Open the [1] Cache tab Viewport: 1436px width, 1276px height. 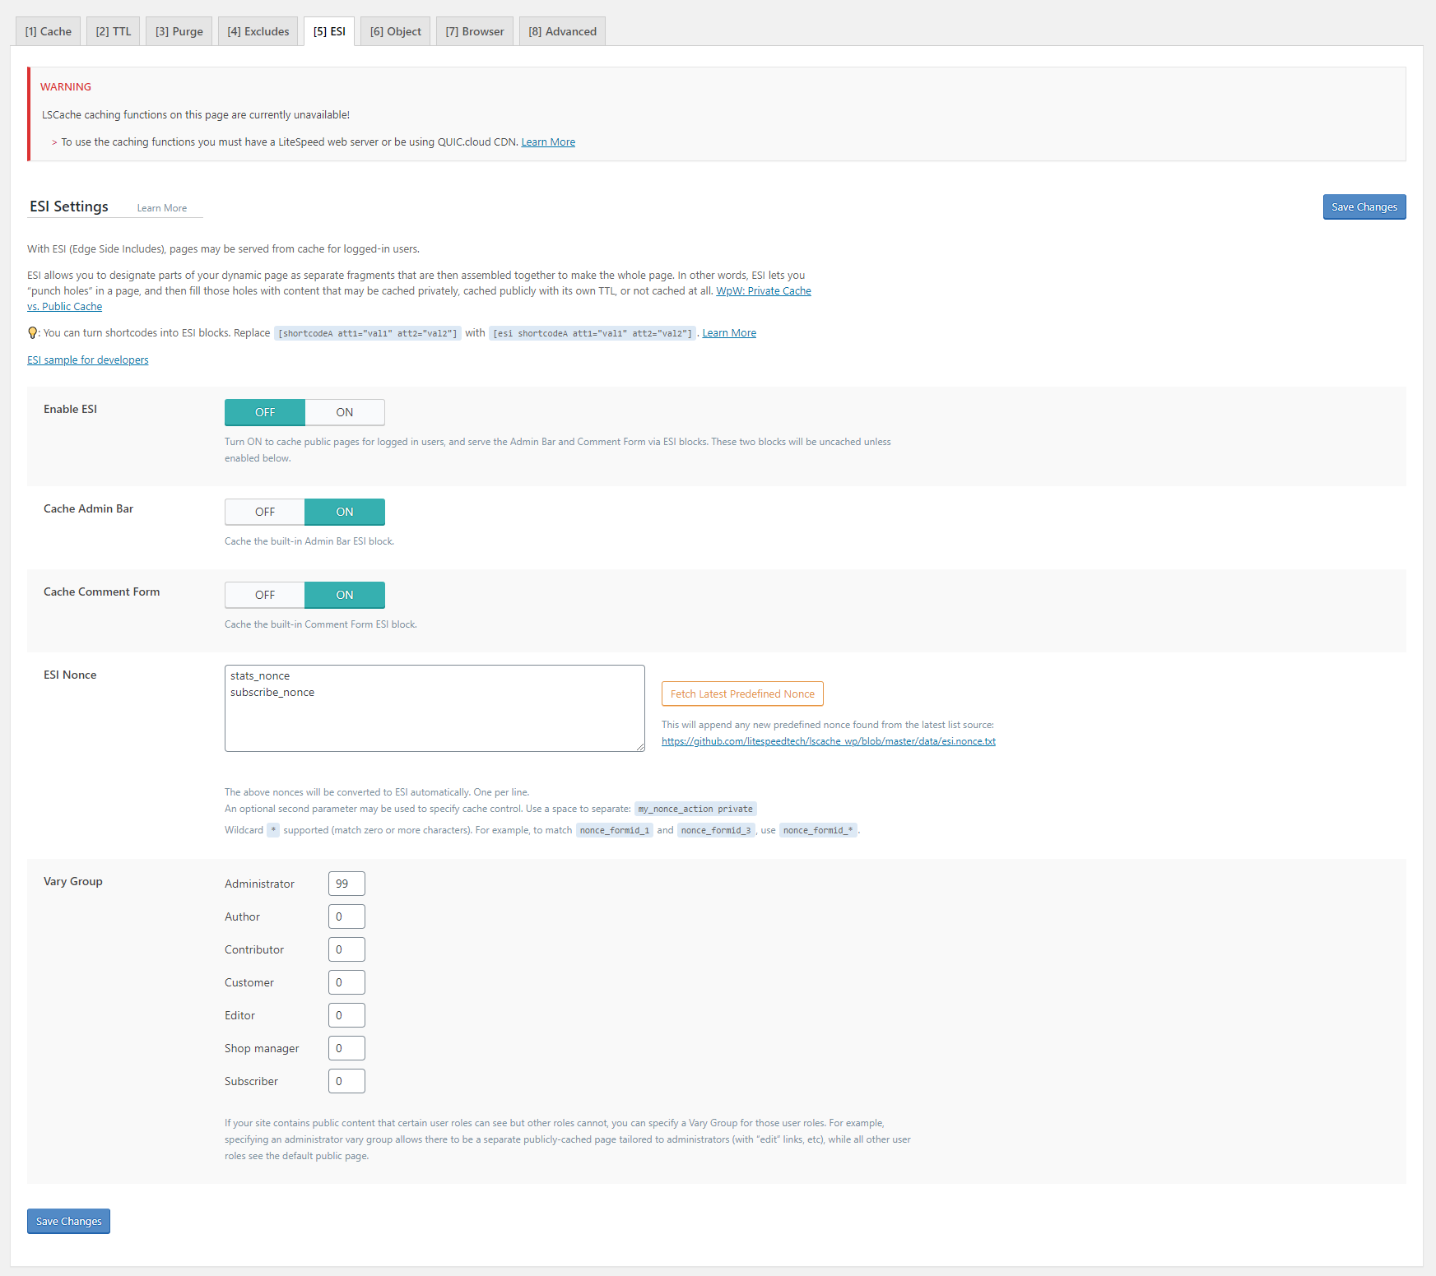(x=49, y=31)
